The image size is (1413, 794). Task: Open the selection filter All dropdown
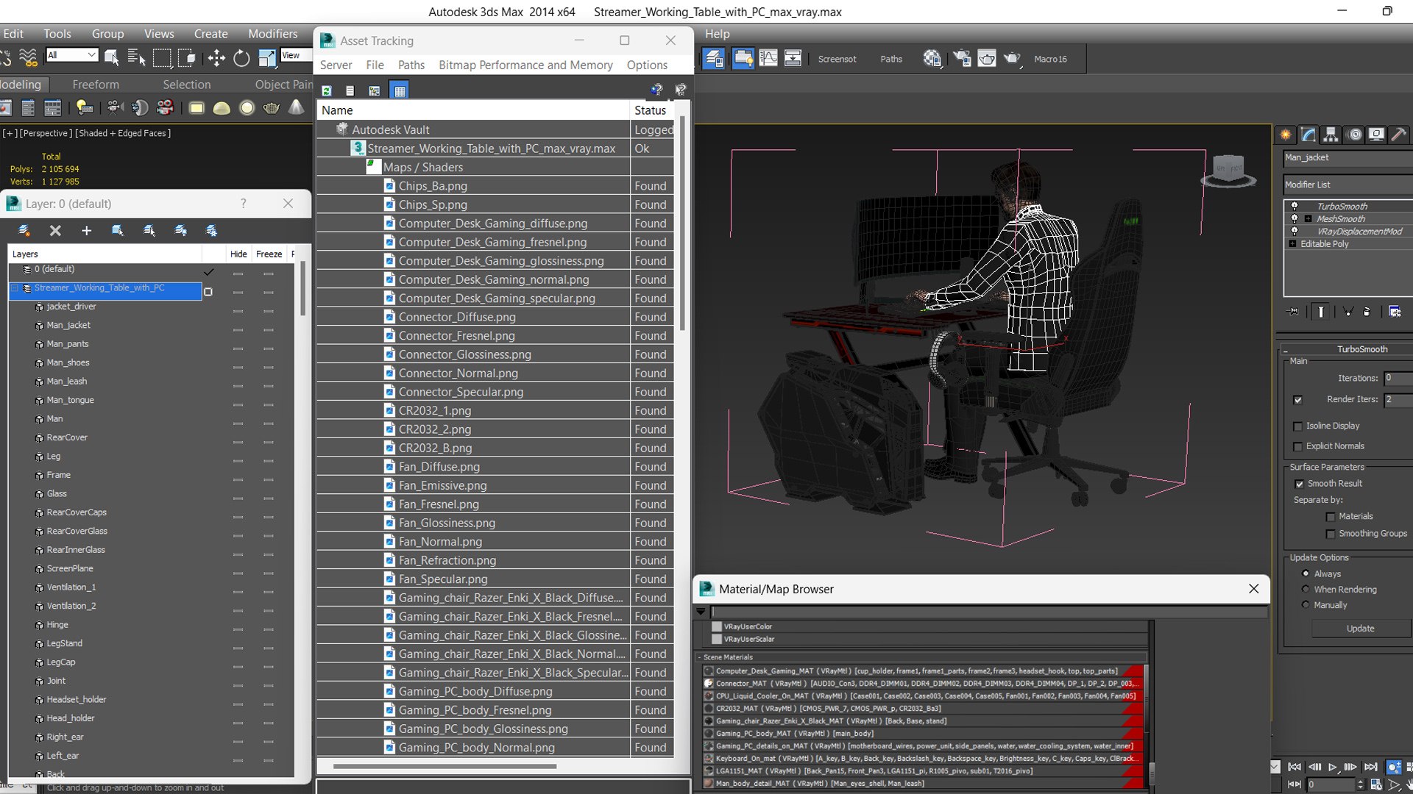[x=71, y=55]
